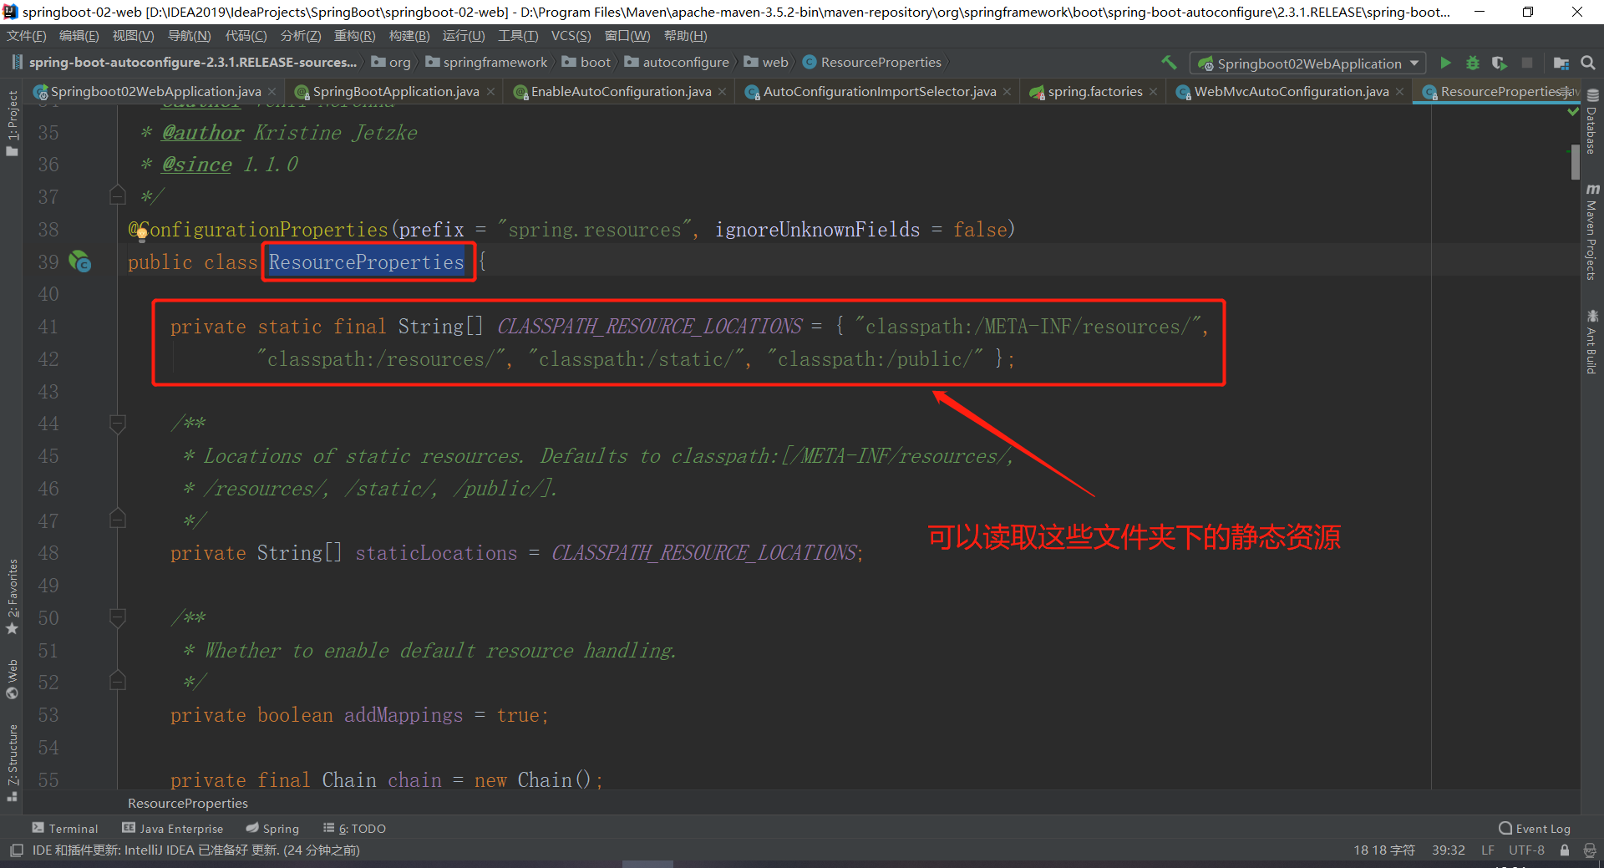Switch to the WebMvcAutoConfiguration.java tab
The height and width of the screenshot is (868, 1604).
[x=1291, y=92]
